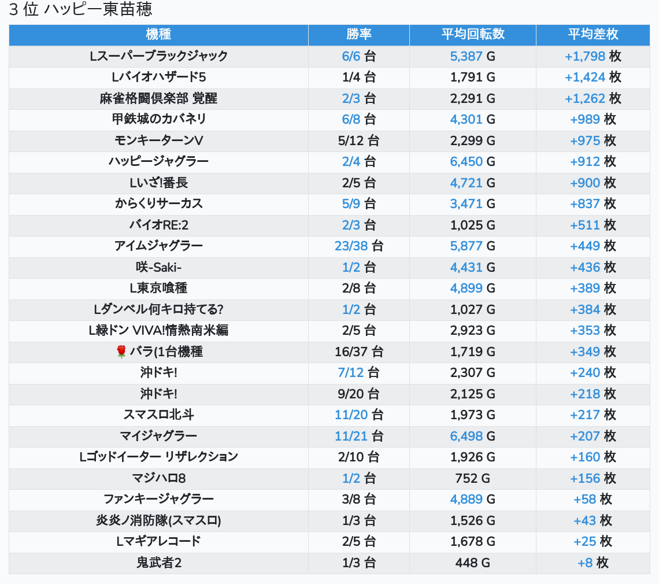Select the machine name Lいざ!番長
Screen dimensions: 659x584
[158, 183]
